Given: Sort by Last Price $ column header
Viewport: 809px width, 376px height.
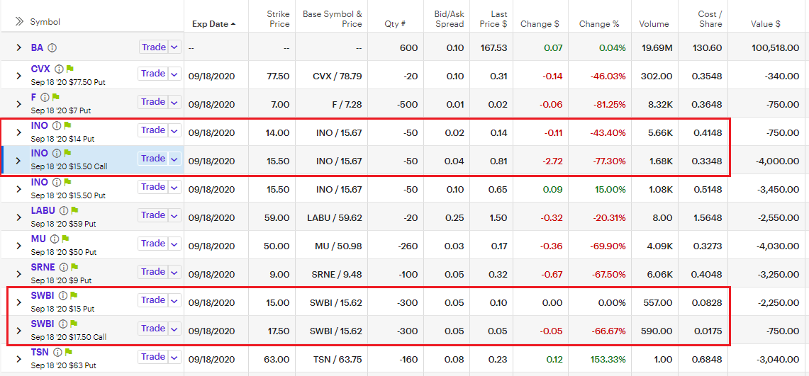Looking at the screenshot, I should pos(492,18).
